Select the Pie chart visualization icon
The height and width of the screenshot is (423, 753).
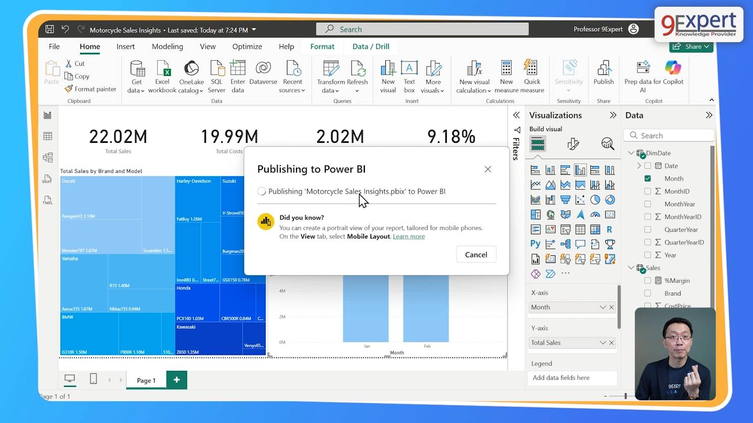pyautogui.click(x=595, y=199)
